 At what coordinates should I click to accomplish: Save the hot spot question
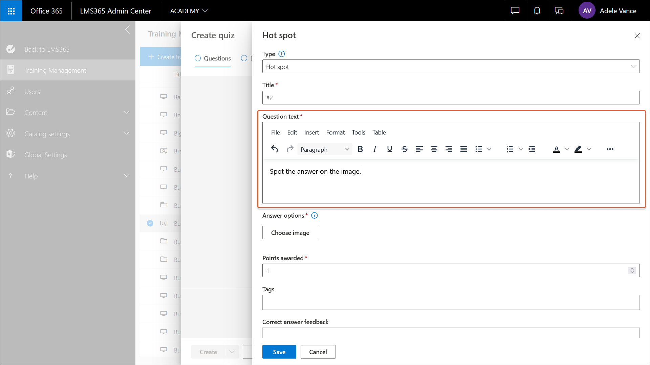[x=279, y=352]
